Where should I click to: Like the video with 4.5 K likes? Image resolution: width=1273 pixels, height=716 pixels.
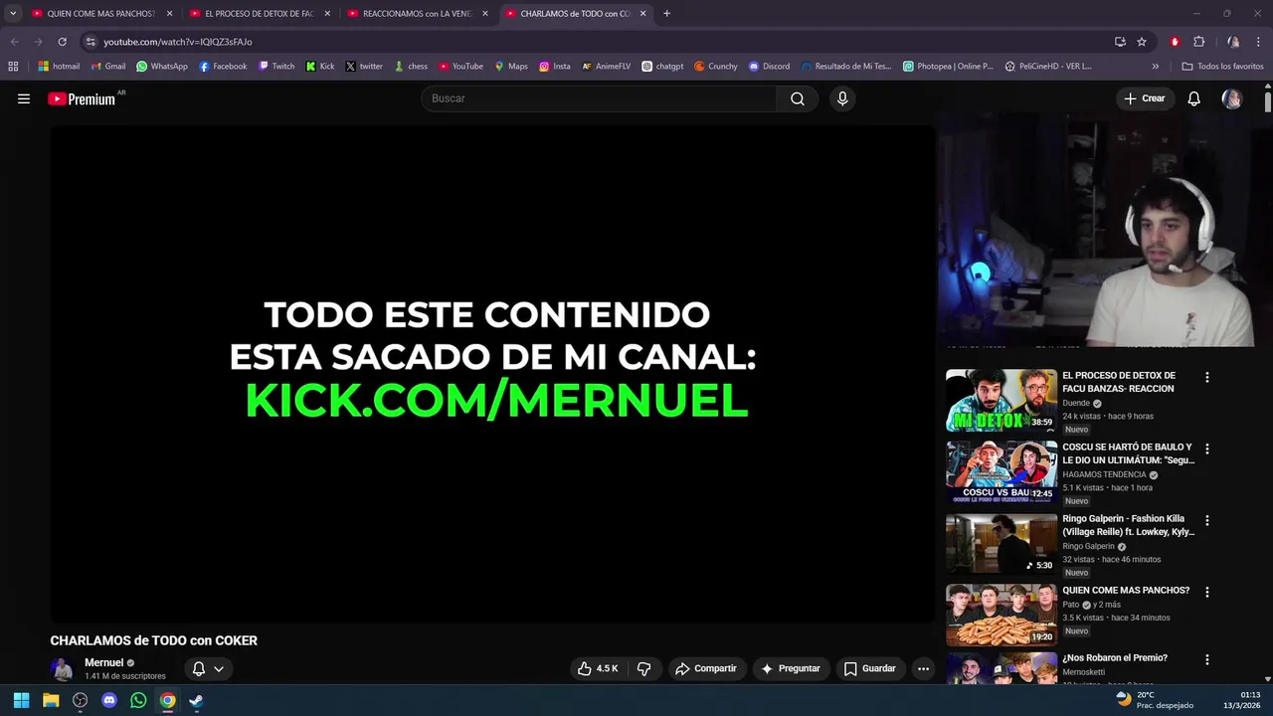tap(598, 668)
